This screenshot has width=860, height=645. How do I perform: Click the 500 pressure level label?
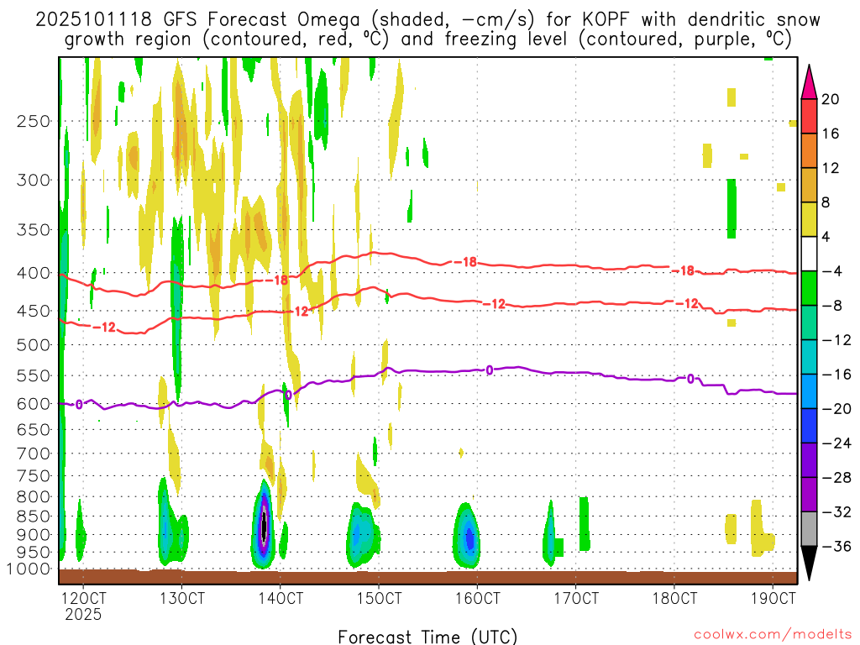coord(34,345)
